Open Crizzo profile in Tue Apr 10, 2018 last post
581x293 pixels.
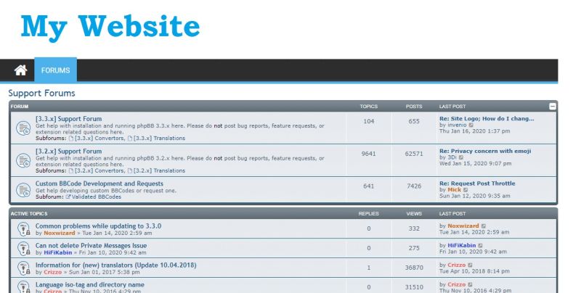click(457, 265)
